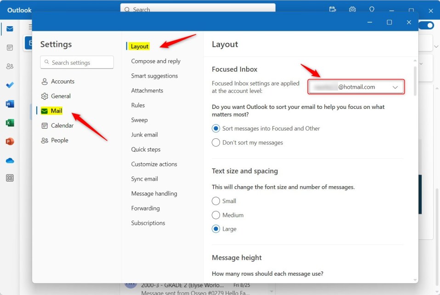Screen dimensions: 440x295
Task: Choose Small text size
Action: coord(216,201)
